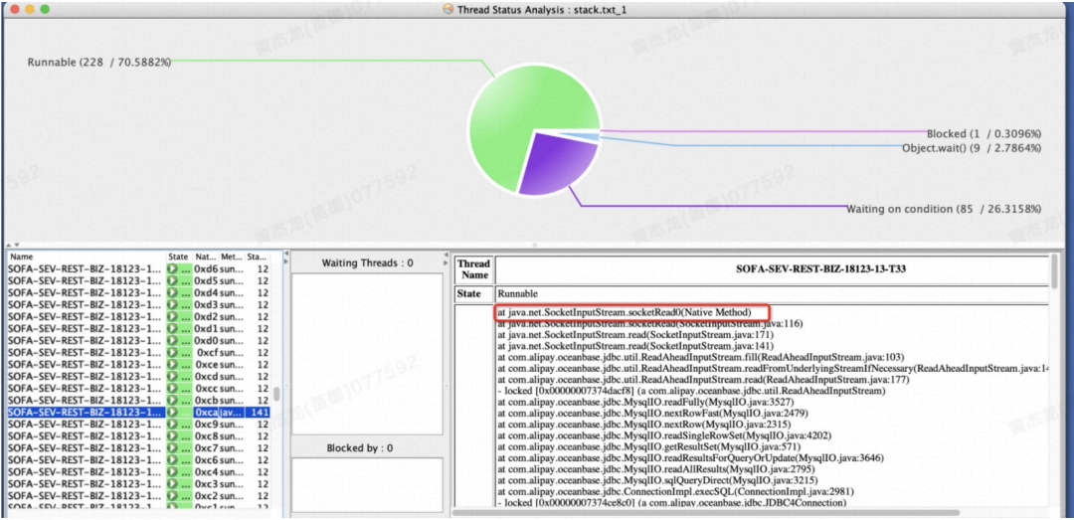
Task: Click the runnable state icon for thread 0xcc
Action: click(x=173, y=389)
